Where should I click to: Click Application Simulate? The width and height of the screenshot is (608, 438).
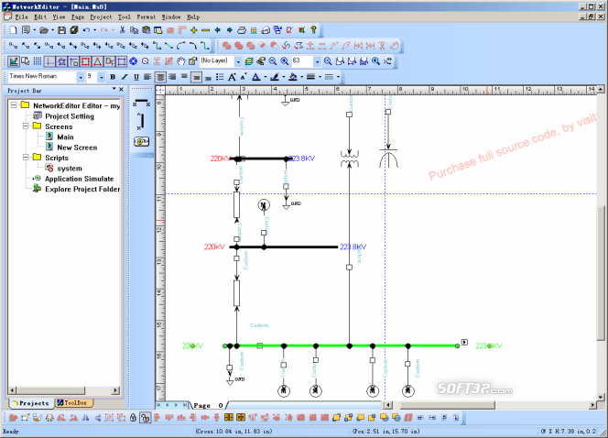pos(79,179)
